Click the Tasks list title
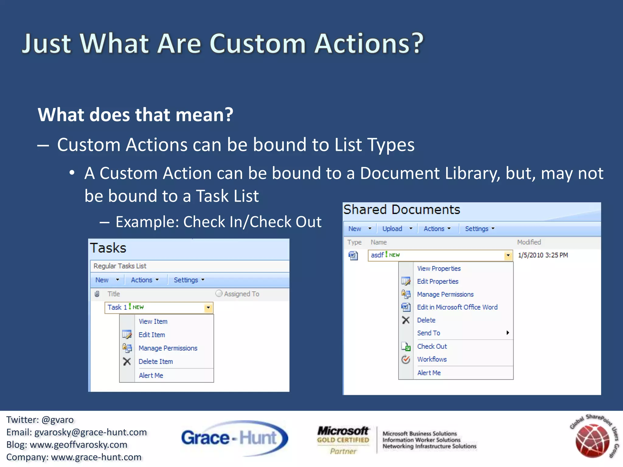 [x=108, y=248]
